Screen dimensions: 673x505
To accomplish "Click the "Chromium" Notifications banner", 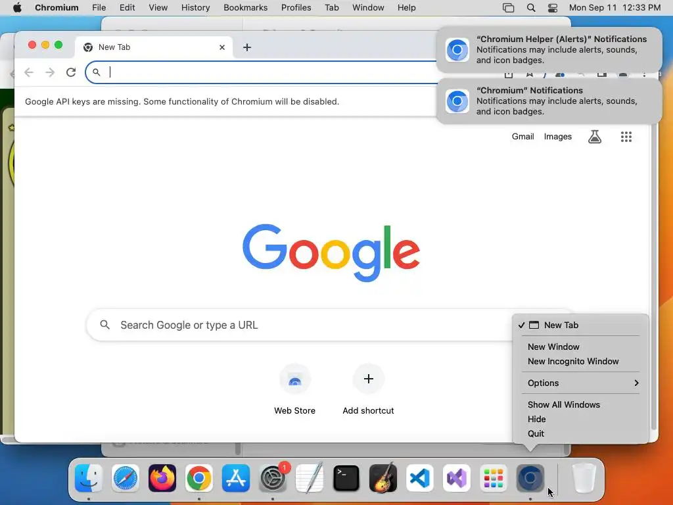I will coord(549,101).
